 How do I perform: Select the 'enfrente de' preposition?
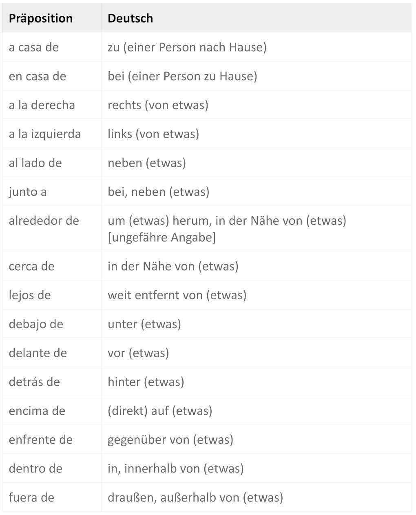[x=41, y=440]
